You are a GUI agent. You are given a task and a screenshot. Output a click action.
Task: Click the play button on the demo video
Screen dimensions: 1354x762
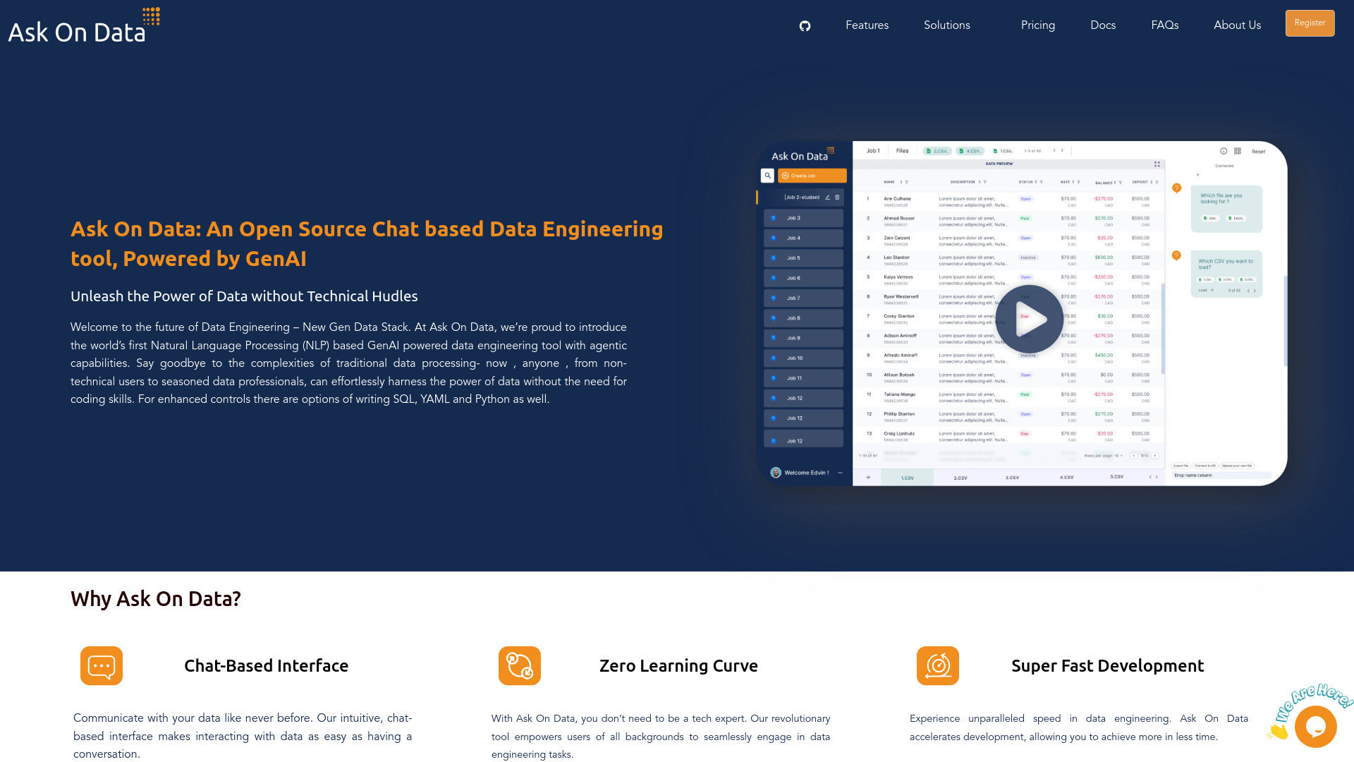[1030, 317]
